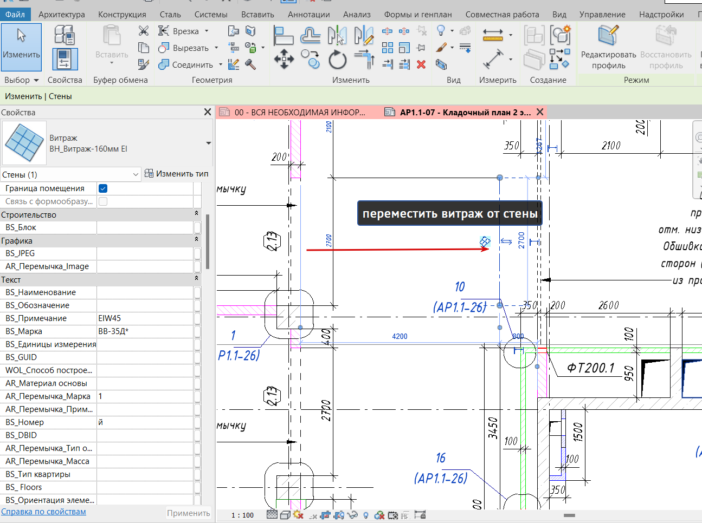
Task: Click the red Delete icon
Action: pyautogui.click(x=421, y=64)
